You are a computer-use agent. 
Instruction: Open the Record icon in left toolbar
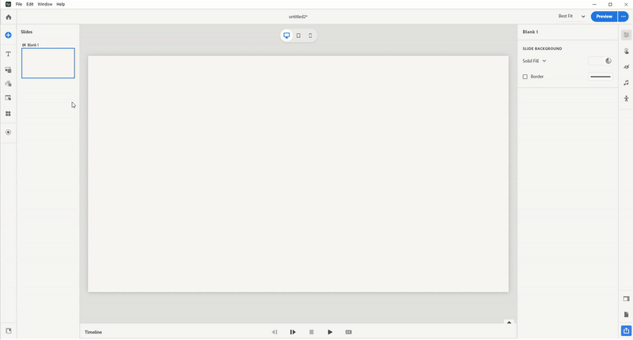coord(9,132)
